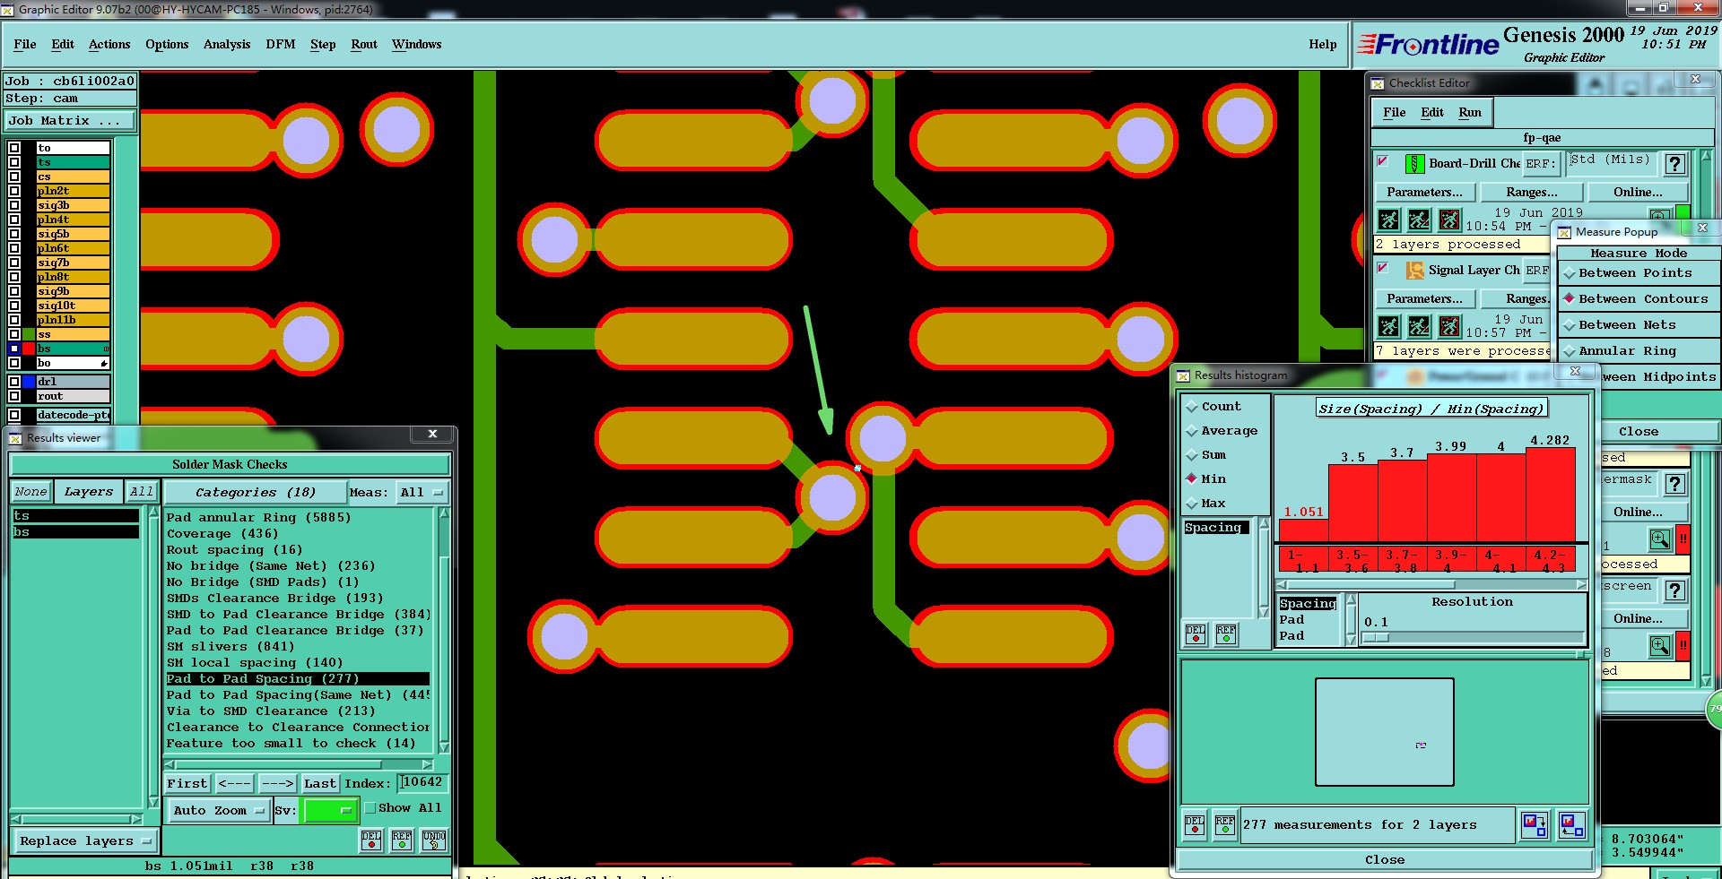
Task: Select Average option in Results histogram
Action: click(x=1222, y=431)
